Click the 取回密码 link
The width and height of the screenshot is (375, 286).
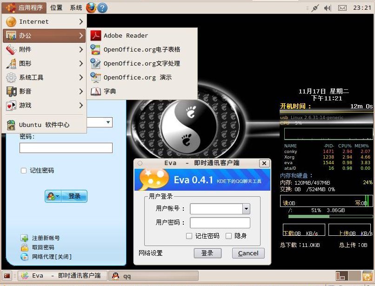(43, 247)
